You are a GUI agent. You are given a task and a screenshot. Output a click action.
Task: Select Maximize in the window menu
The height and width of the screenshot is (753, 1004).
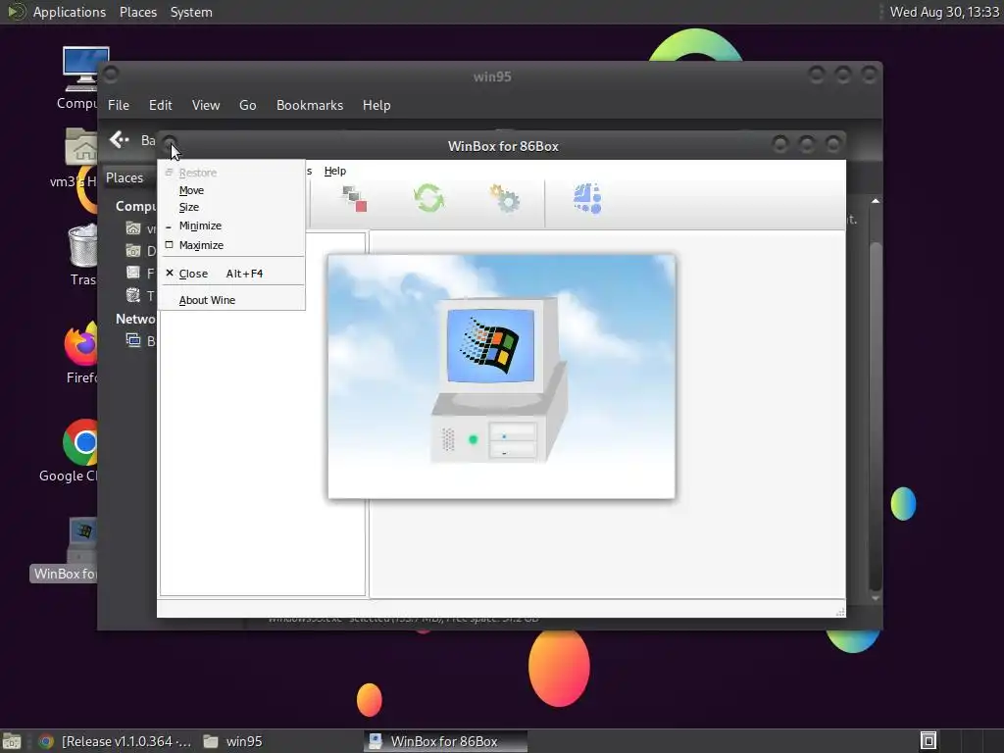coord(201,245)
